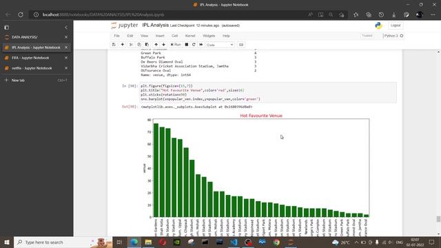The image size is (441, 248).
Task: Move selected cell up arrow
Action: point(156,45)
